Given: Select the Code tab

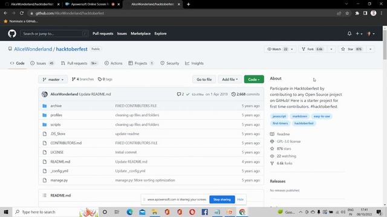Looking at the screenshot, I should (18, 63).
